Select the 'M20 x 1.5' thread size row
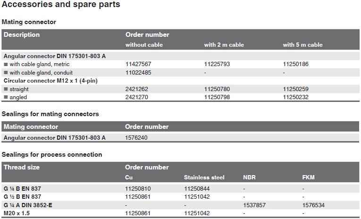Viewport: 361px width, 219px height. [x=180, y=213]
